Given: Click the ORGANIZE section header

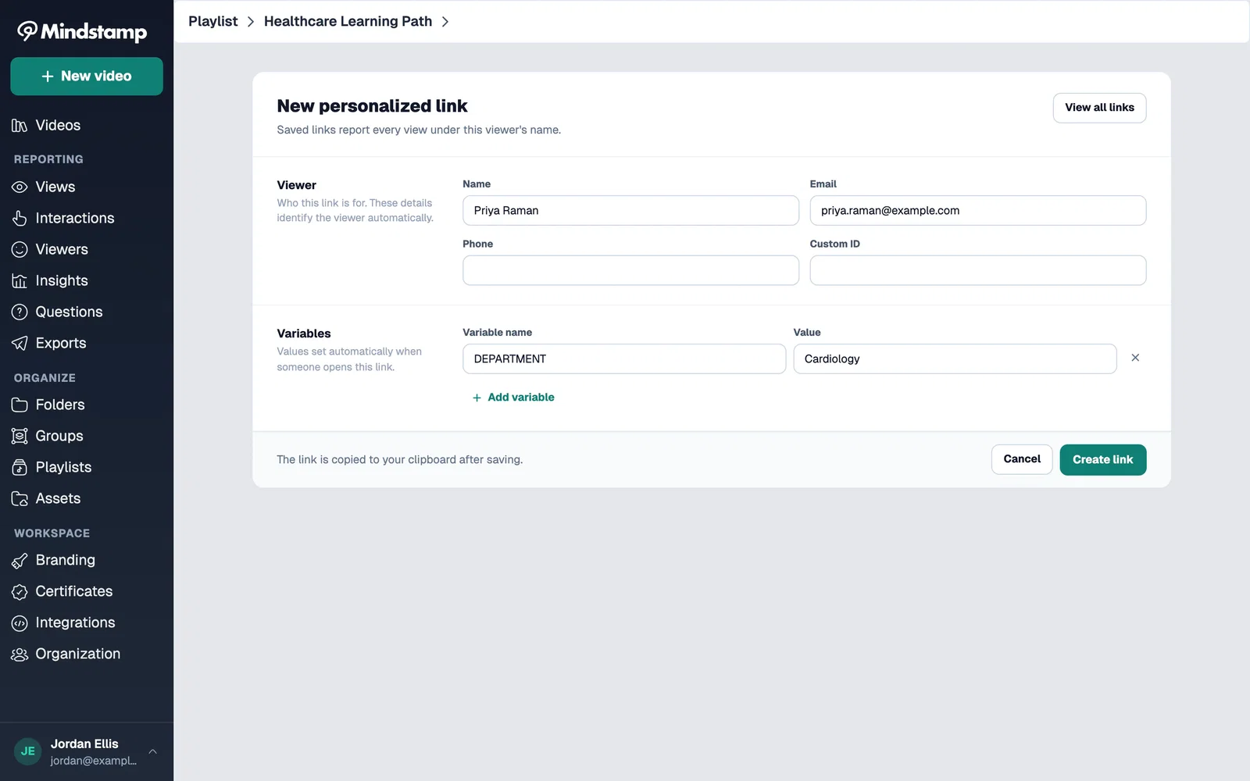Looking at the screenshot, I should coord(45,378).
